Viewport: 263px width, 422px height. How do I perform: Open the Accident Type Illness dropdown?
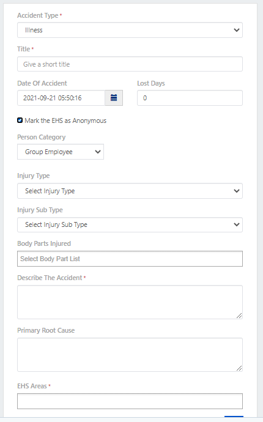pyautogui.click(x=130, y=30)
